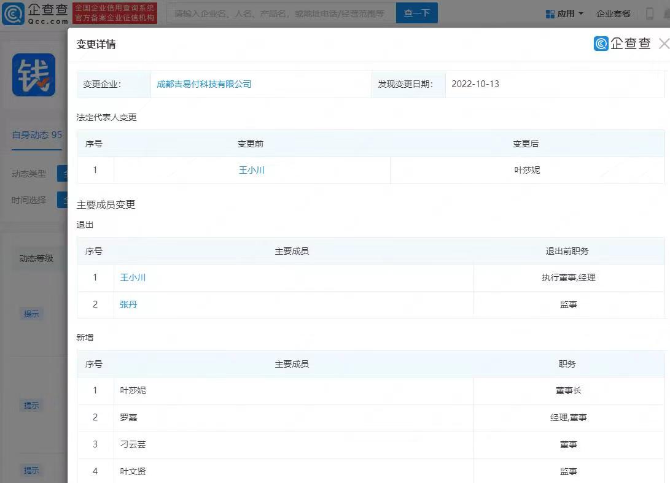Select the 变更详情 dialog title
670x483 pixels.
click(x=96, y=44)
